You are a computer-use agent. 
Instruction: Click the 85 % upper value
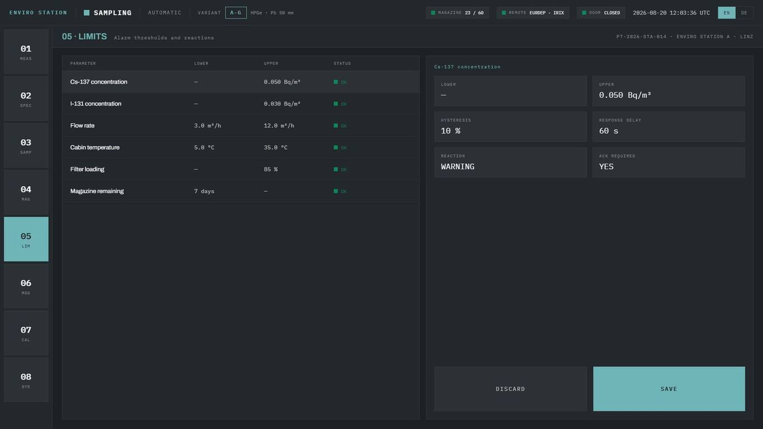tap(270, 169)
